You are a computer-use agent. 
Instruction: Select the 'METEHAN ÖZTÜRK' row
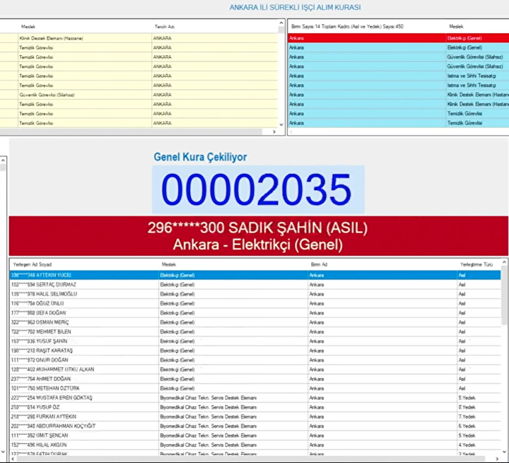[x=255, y=388]
